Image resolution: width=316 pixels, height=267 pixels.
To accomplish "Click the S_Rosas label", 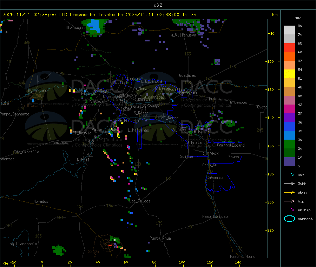I will point(141,113).
